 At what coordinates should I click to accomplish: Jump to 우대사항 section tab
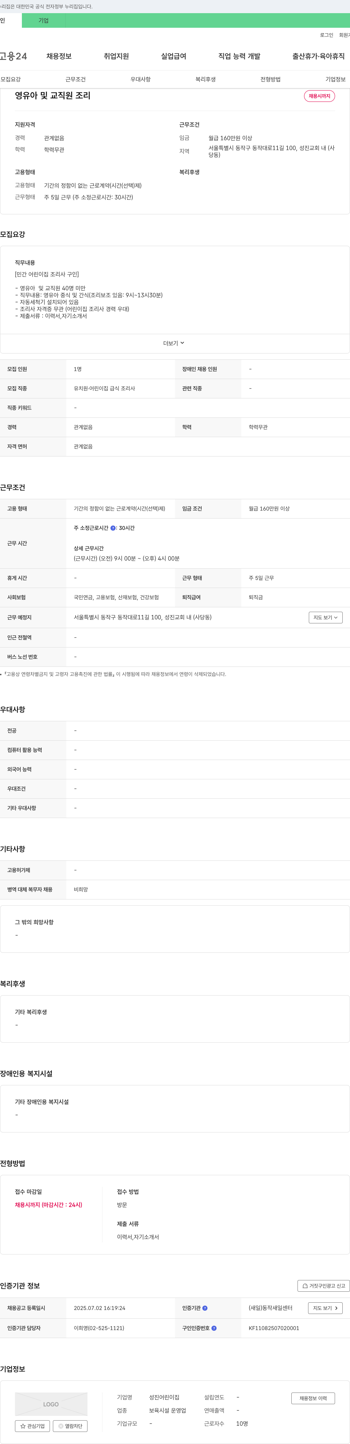tap(141, 80)
